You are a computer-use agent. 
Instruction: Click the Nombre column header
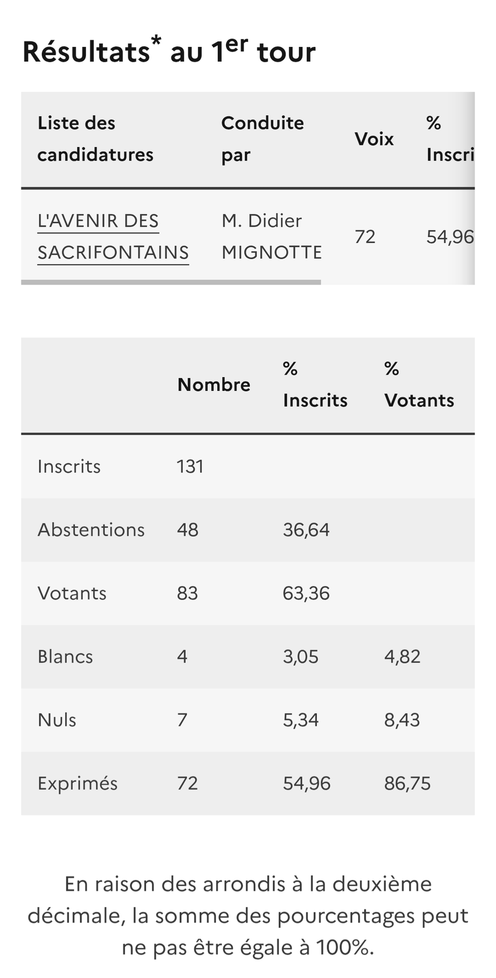214,384
